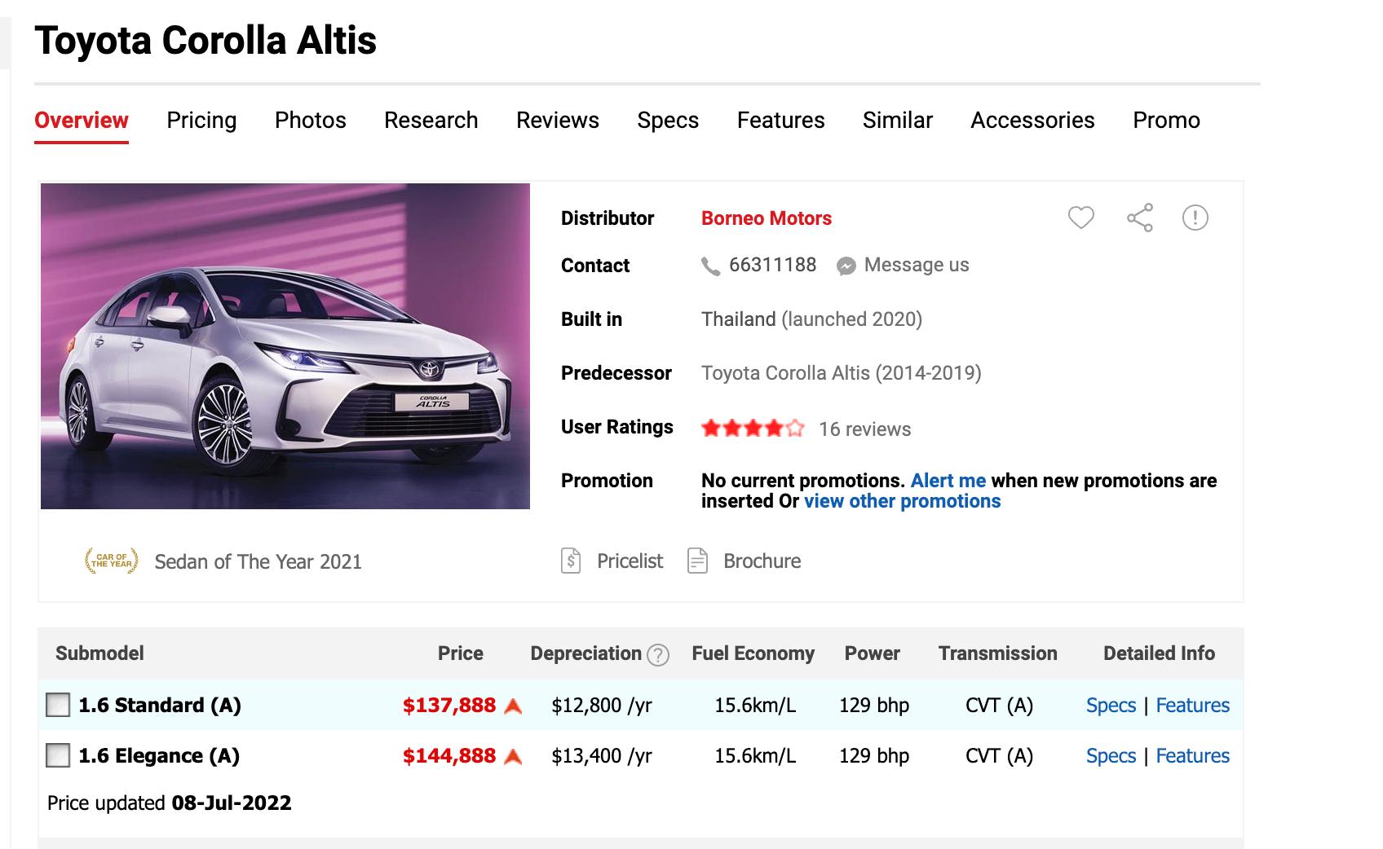Click the share icon
The width and height of the screenshot is (1383, 849).
(1139, 218)
